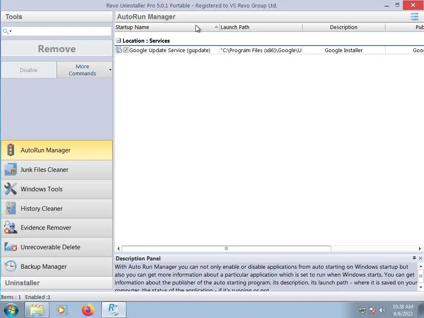424x318 pixels.
Task: Sort by the Startup Name column
Action: (167, 27)
